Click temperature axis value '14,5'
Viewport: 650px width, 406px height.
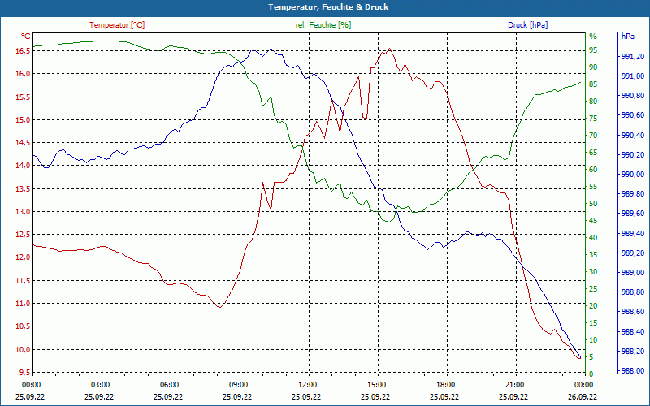click(x=24, y=143)
